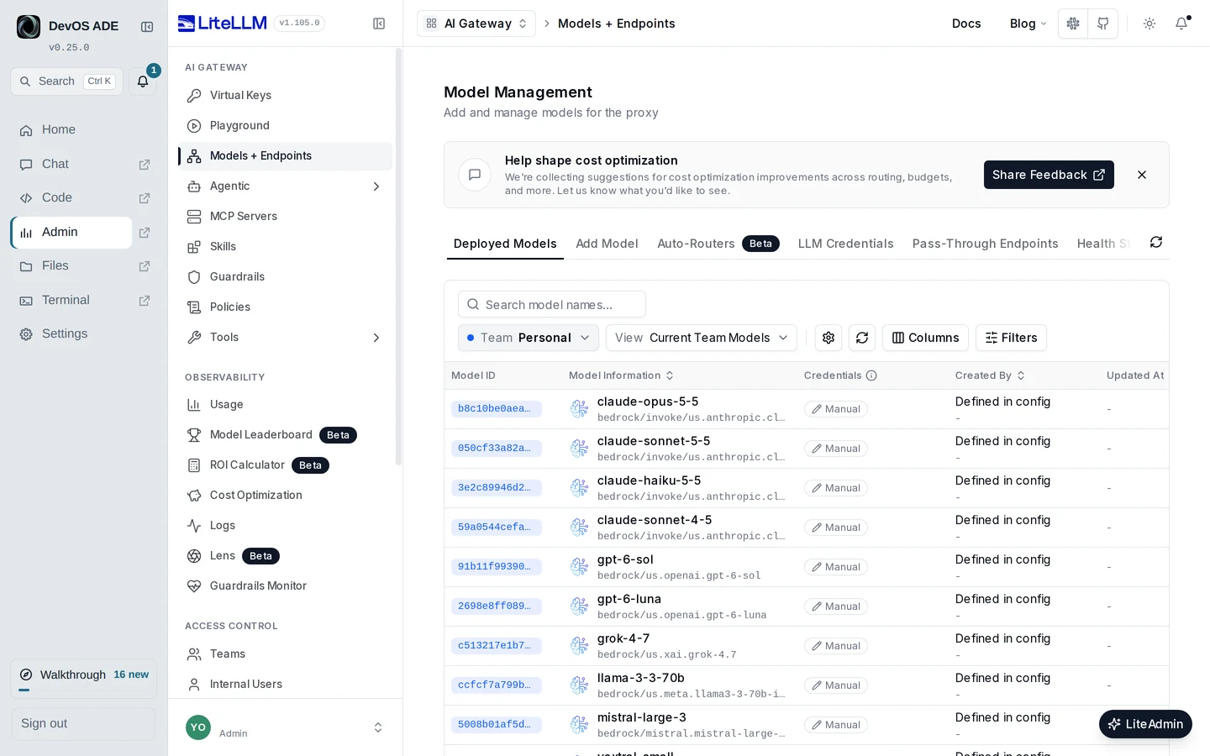Open the AI Gateway switcher dropdown

(x=476, y=24)
